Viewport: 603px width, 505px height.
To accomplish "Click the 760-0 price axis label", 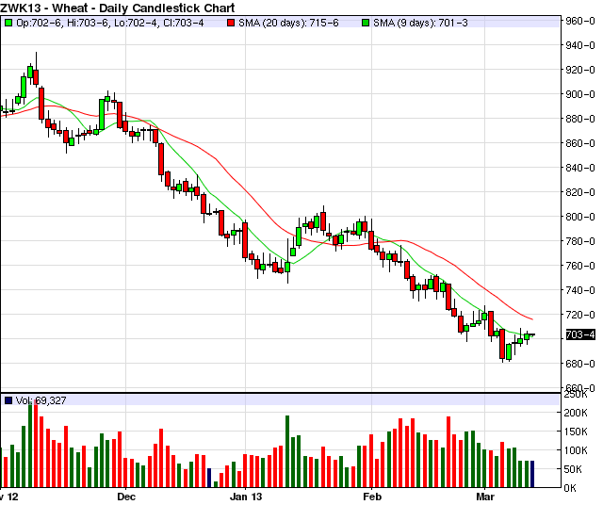I will point(580,266).
